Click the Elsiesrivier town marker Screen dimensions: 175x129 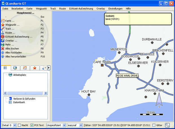tap(138, 66)
